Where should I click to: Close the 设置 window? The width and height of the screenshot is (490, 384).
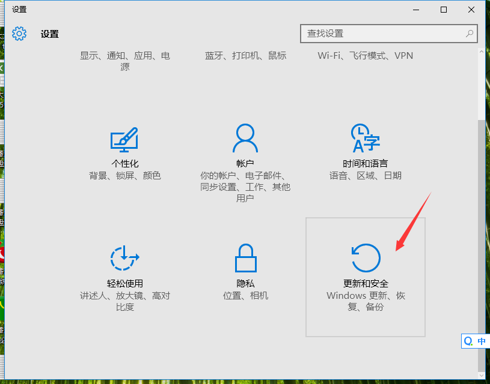[x=471, y=10]
